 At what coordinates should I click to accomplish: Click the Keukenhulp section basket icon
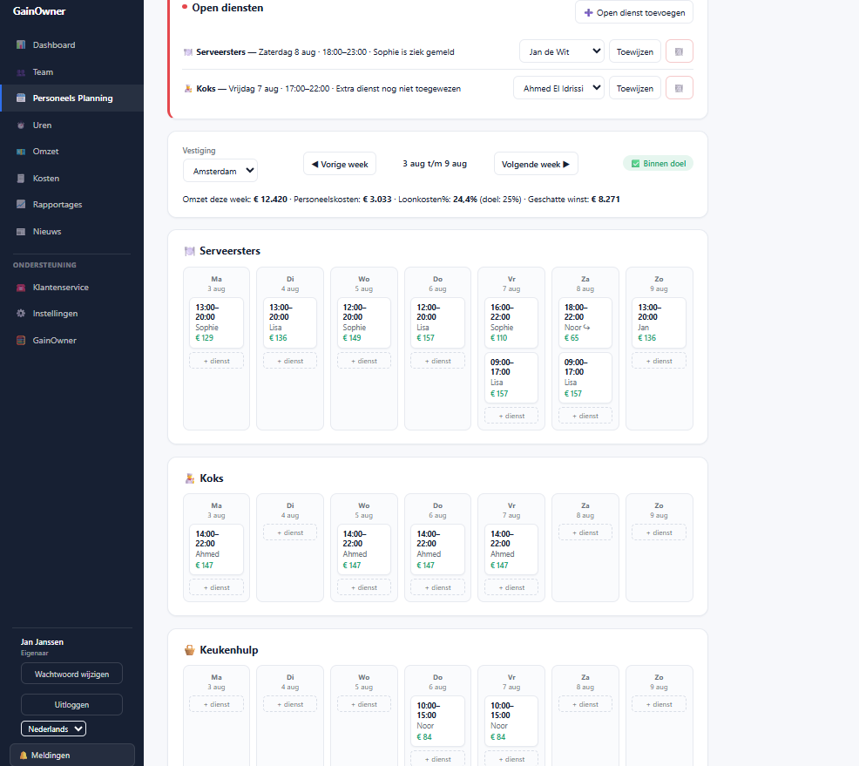pos(190,650)
